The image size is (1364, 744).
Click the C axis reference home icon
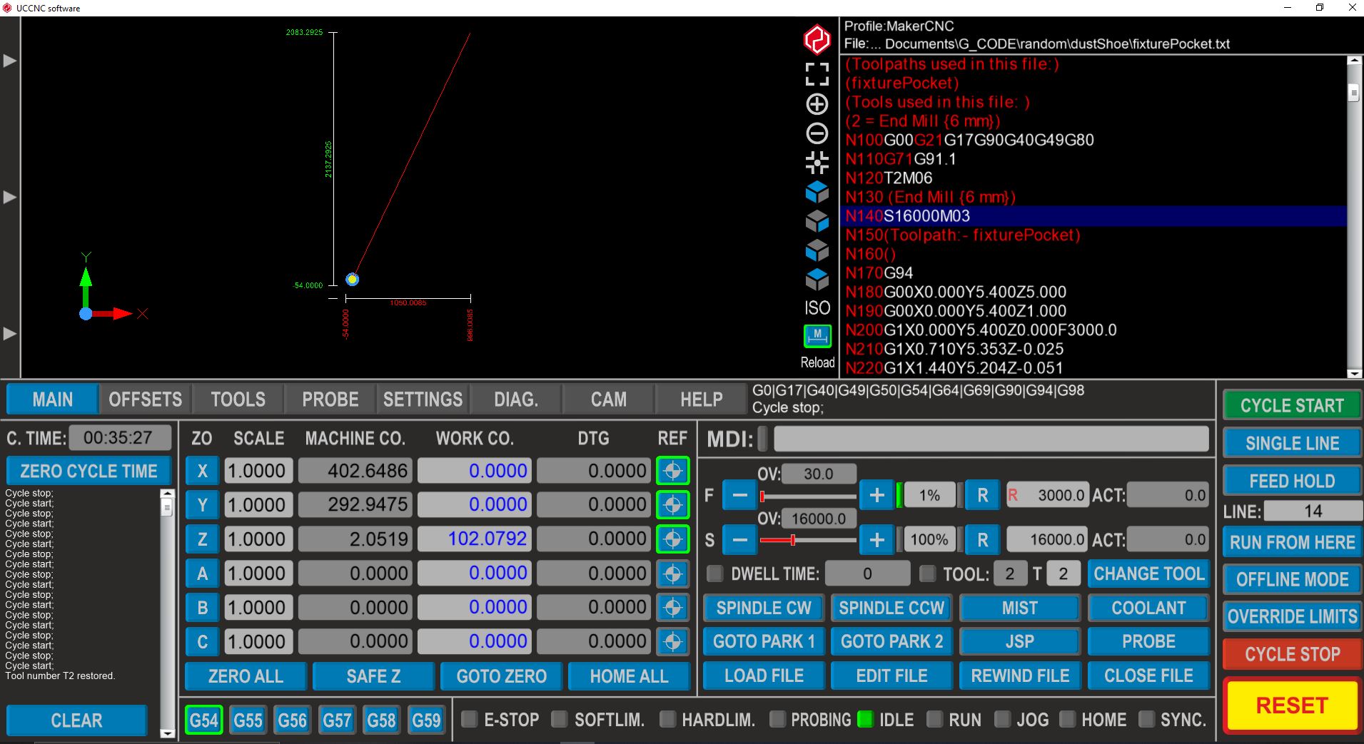(672, 642)
